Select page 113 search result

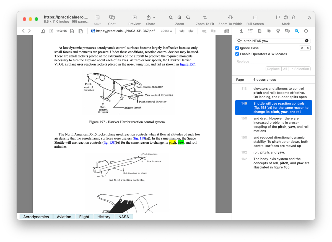pyautogui.click(x=273, y=93)
